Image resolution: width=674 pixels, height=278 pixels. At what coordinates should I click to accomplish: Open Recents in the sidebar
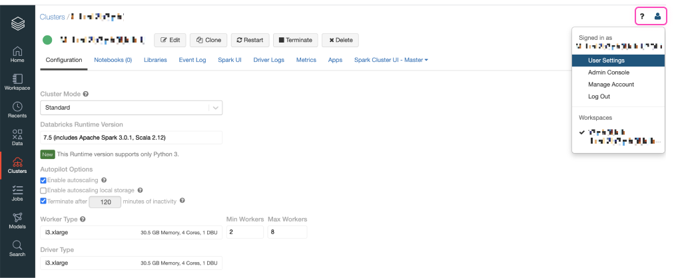(x=17, y=110)
